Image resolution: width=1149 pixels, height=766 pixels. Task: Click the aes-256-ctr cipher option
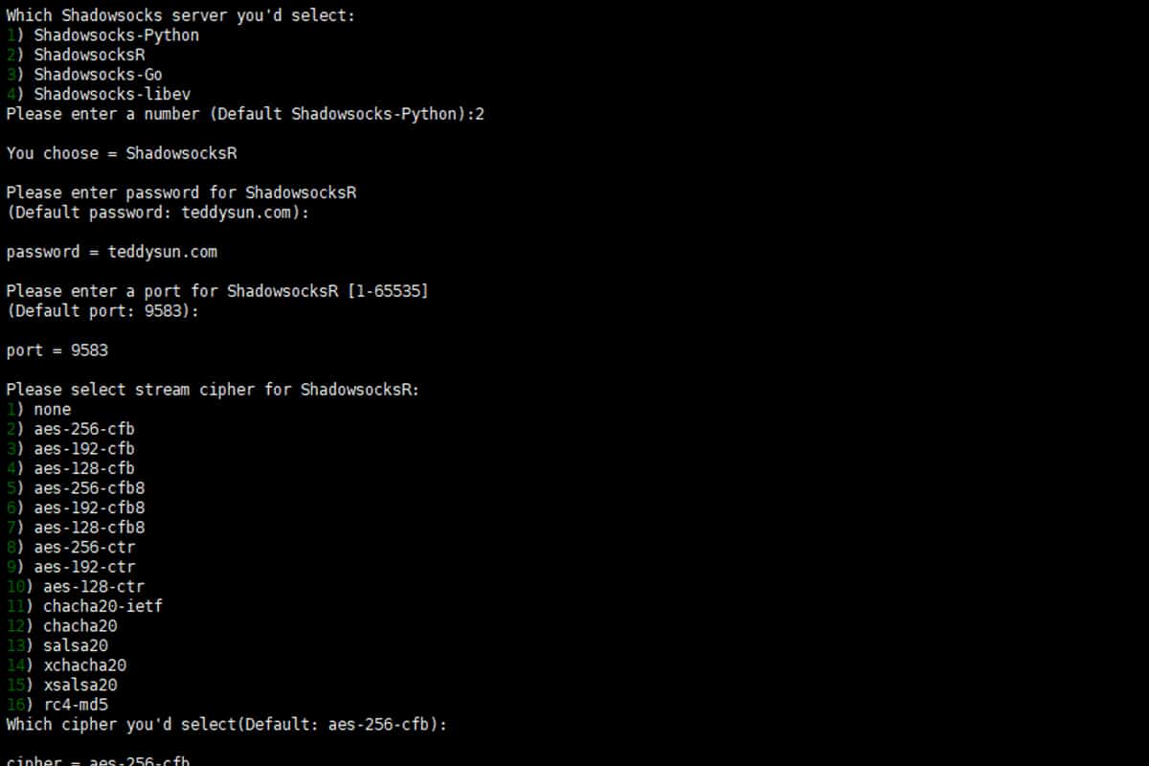click(84, 548)
